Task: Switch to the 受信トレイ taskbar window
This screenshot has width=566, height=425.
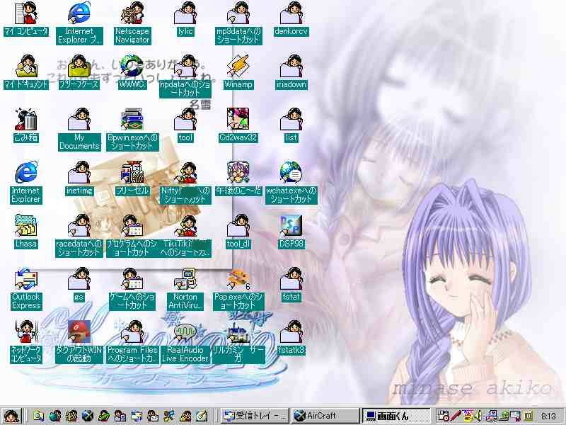Action: 254,416
